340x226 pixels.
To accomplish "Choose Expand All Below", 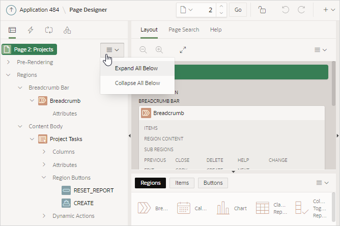I will point(137,68).
